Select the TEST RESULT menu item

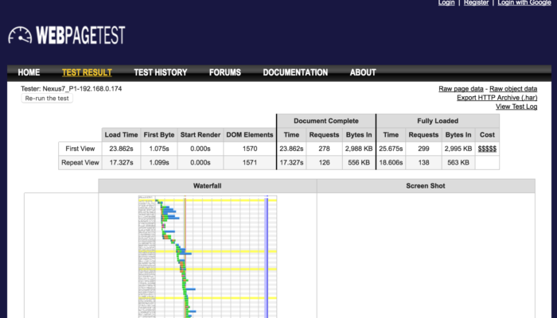coord(87,72)
